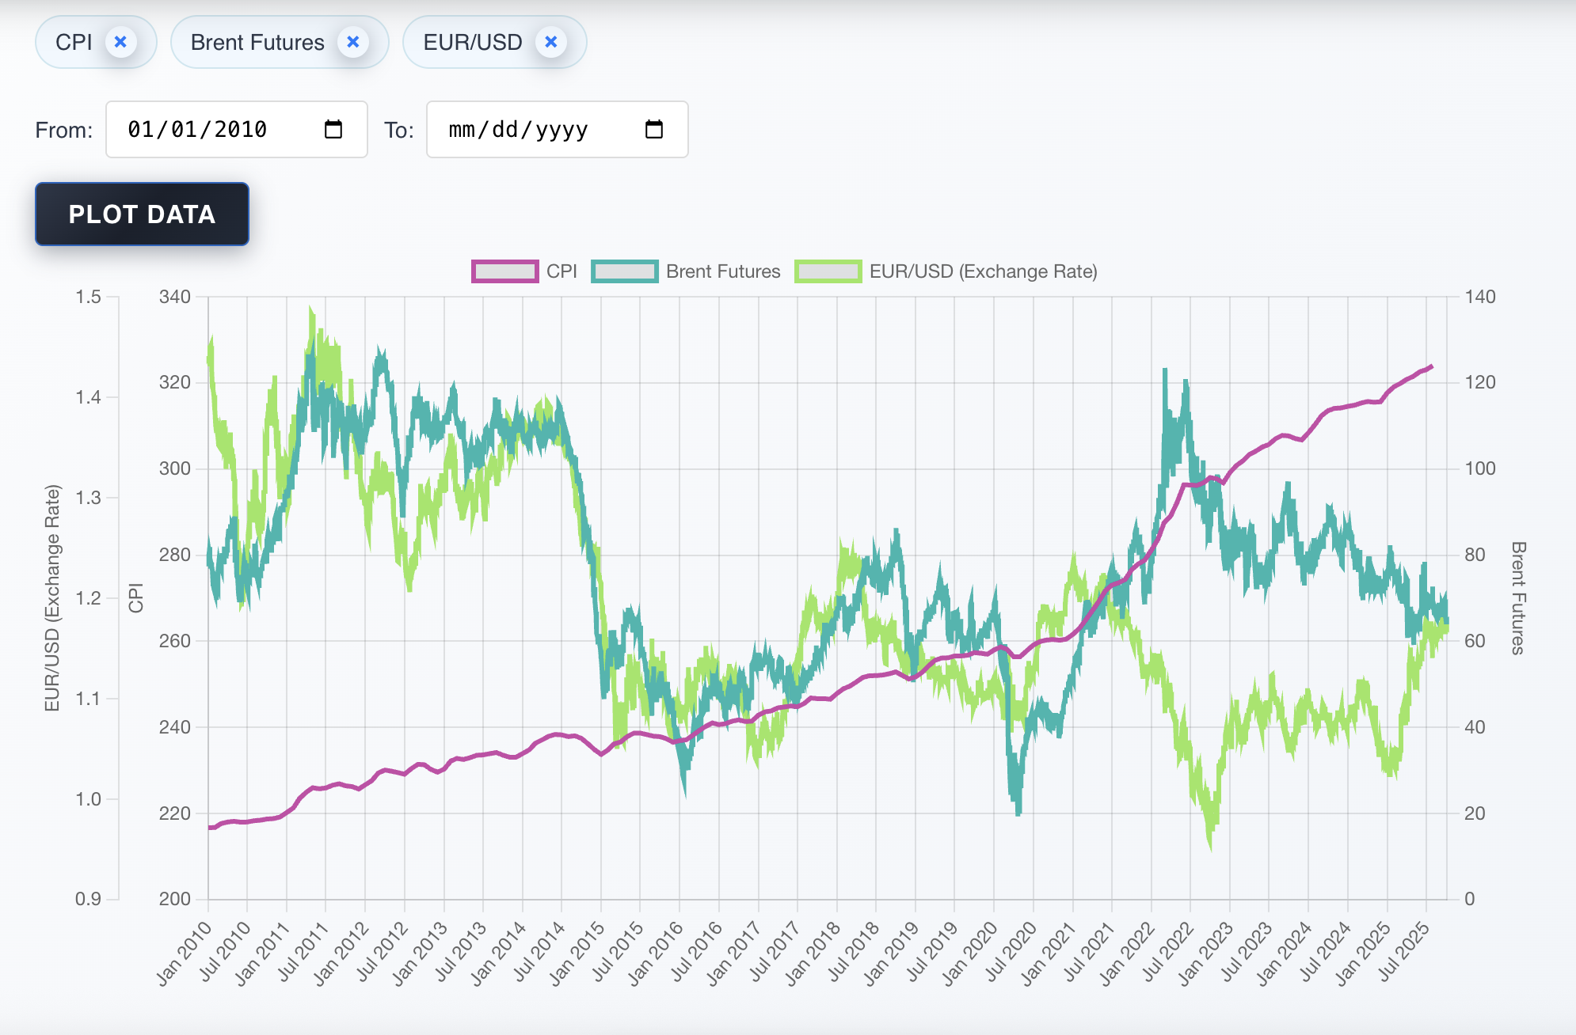Viewport: 1576px width, 1035px height.
Task: Hide EUR/USD (Exchange Rate) legend label
Action: coord(983,271)
